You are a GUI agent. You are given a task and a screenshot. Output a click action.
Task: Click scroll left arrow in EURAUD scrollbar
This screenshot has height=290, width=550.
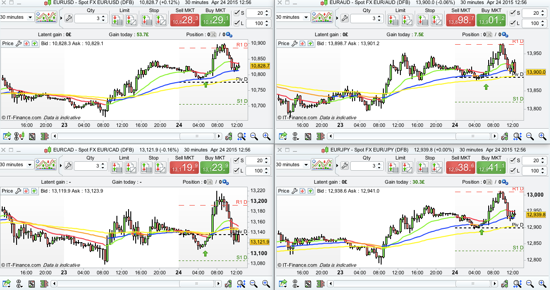coord(331,136)
